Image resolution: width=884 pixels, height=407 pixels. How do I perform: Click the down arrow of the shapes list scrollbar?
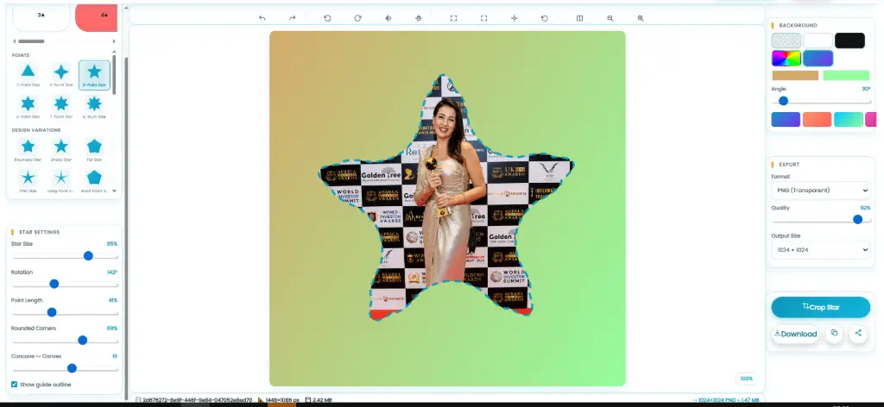[x=115, y=191]
